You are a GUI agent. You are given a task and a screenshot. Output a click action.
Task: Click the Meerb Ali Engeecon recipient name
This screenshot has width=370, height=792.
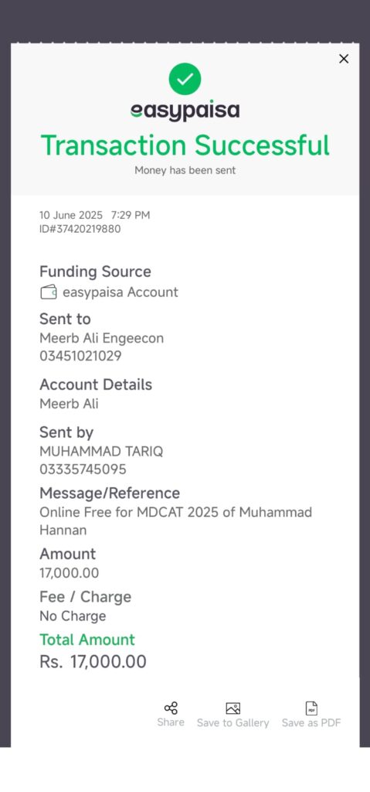101,339
